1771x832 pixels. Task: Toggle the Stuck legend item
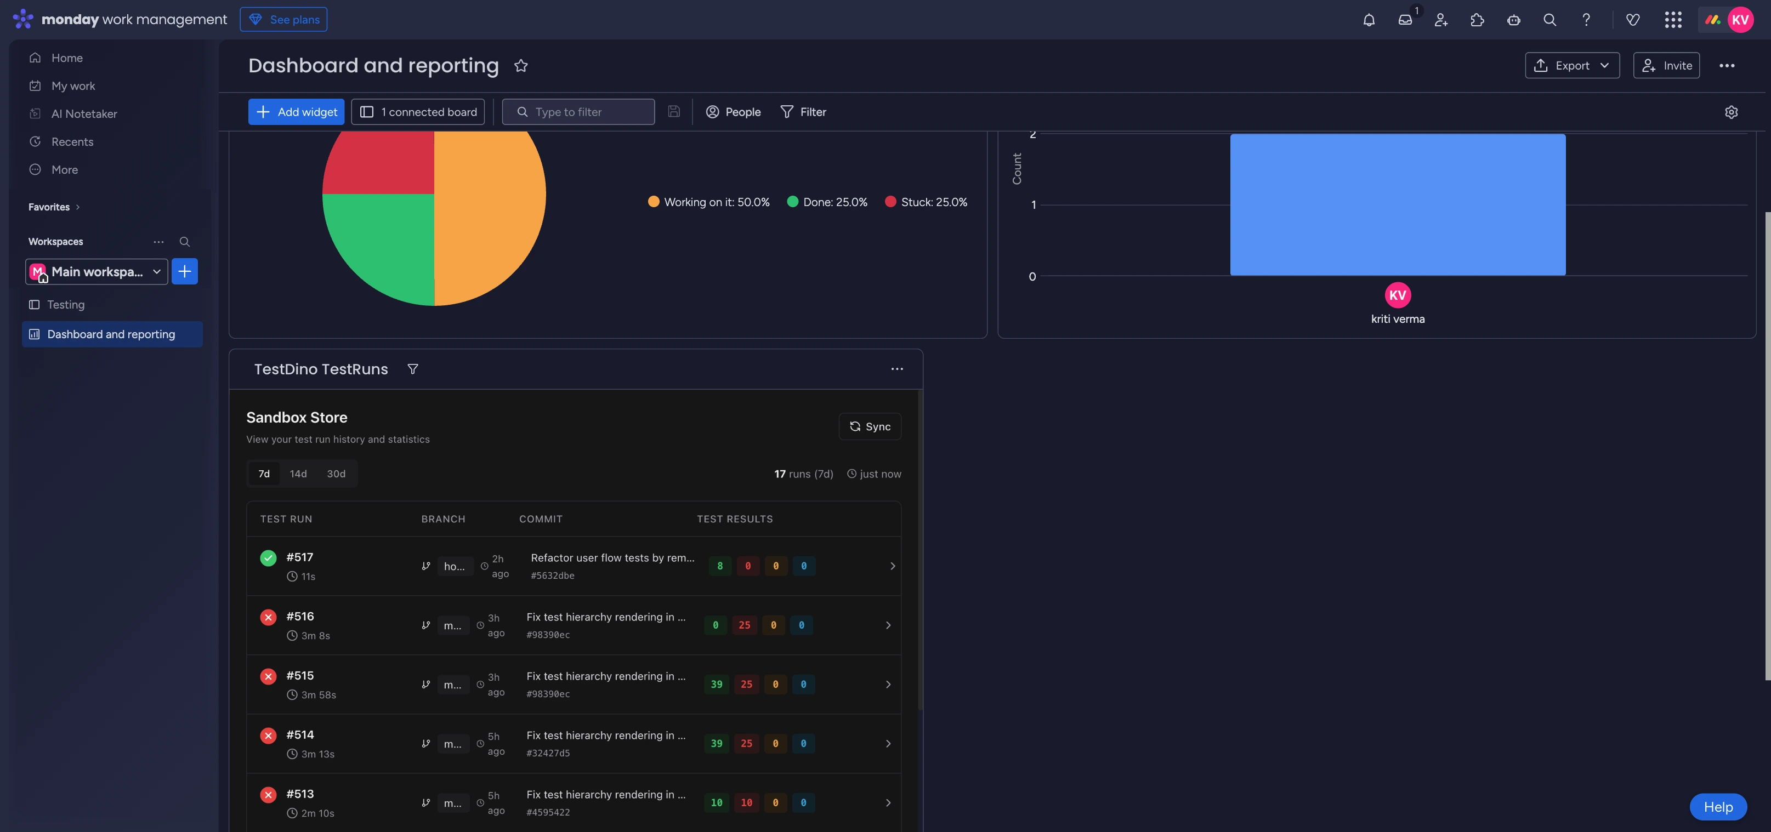[x=926, y=202]
